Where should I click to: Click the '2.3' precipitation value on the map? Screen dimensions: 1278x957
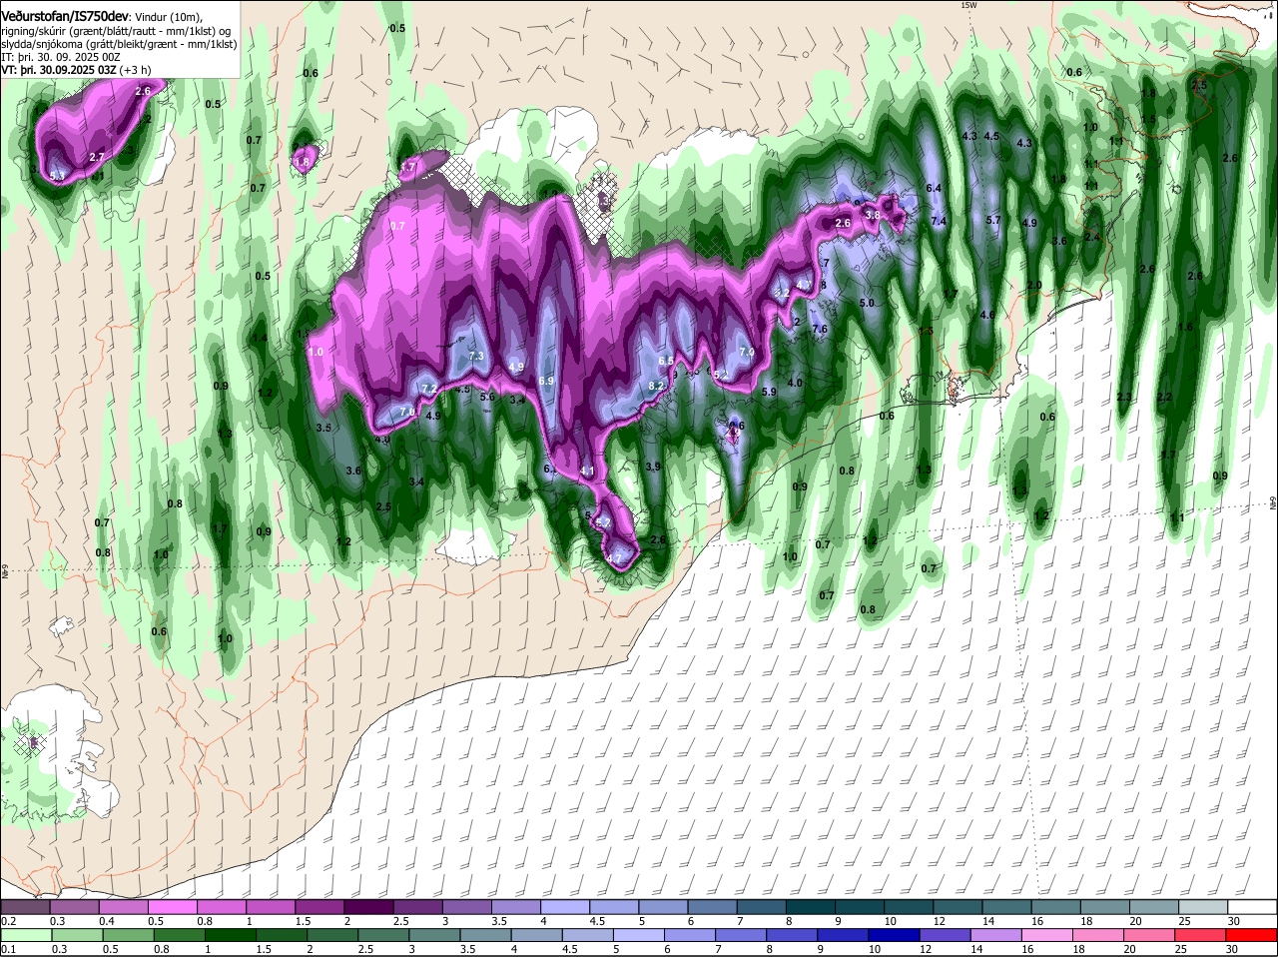(1124, 397)
